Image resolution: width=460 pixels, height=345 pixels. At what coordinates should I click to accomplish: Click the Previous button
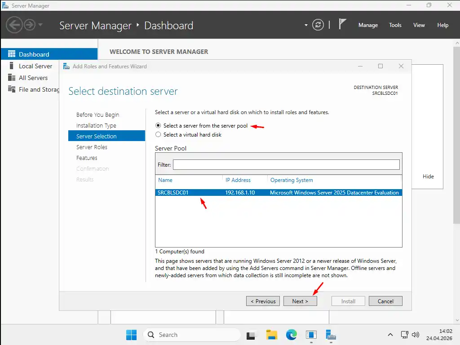263,301
